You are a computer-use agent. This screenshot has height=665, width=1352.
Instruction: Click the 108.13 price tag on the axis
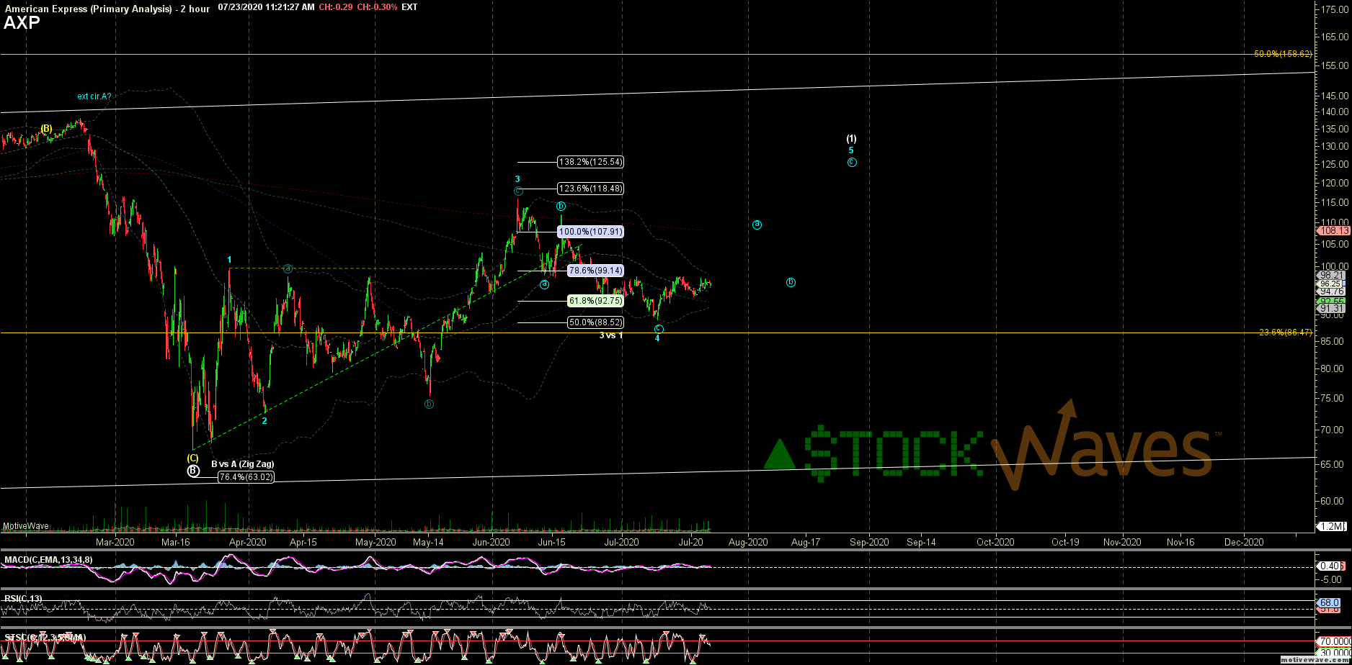(1333, 231)
